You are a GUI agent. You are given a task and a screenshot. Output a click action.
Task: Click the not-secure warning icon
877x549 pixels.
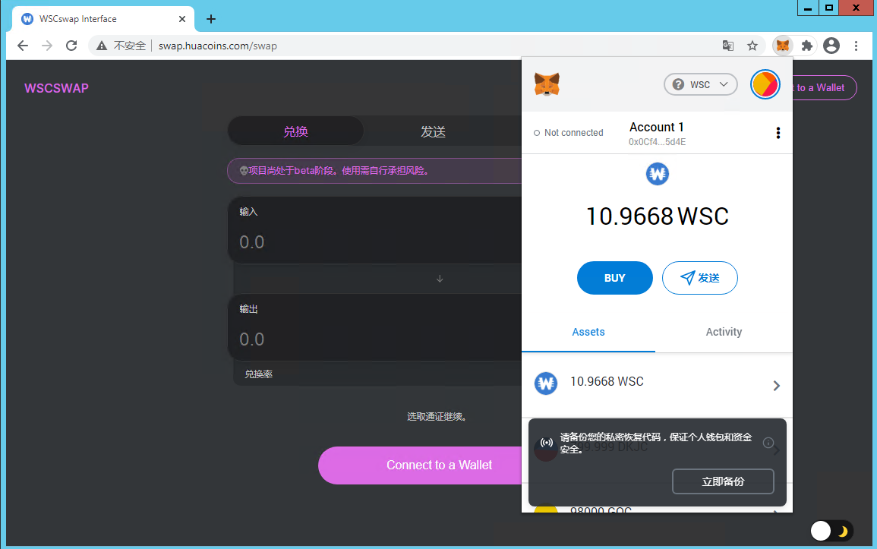click(101, 46)
